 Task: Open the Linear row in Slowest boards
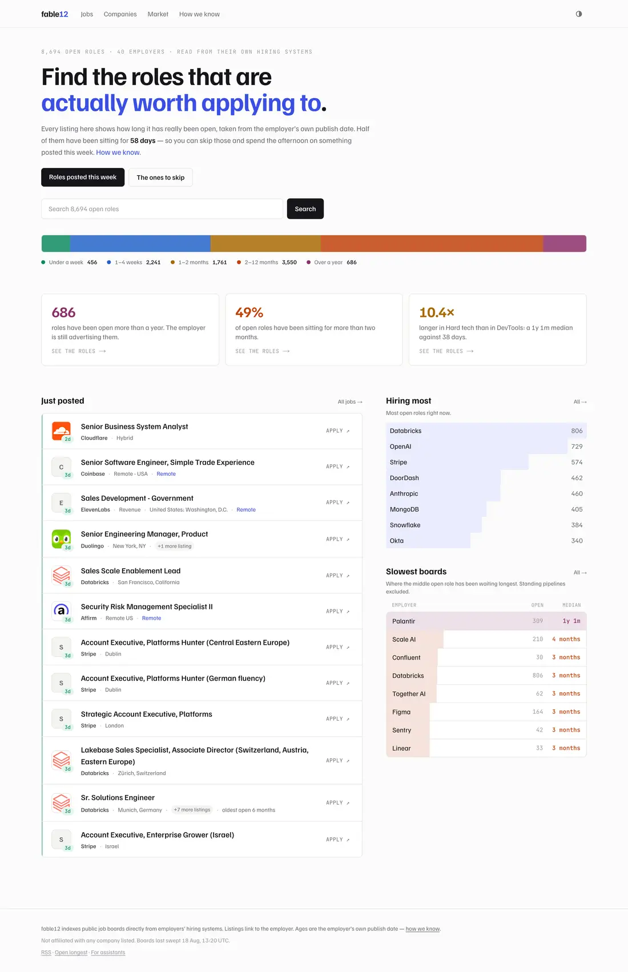[x=486, y=748]
